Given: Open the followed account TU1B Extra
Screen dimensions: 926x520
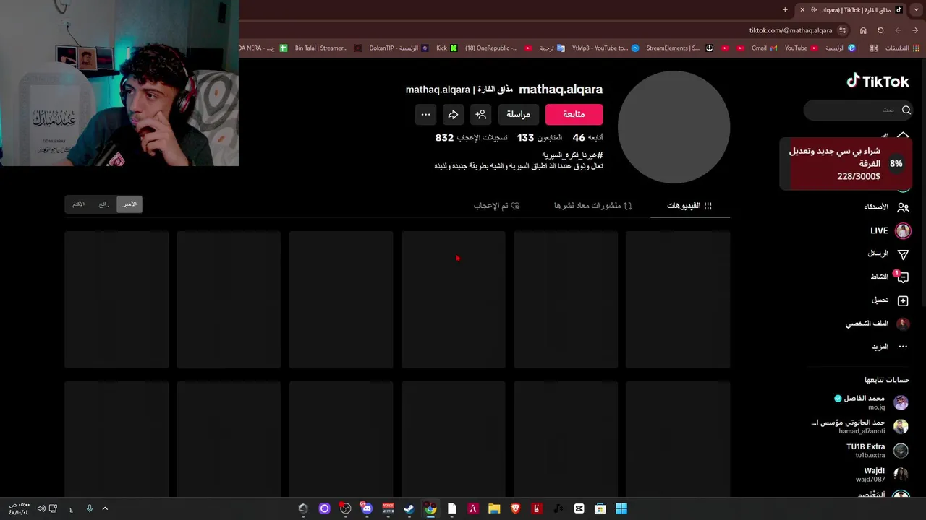Looking at the screenshot, I should click(x=877, y=451).
